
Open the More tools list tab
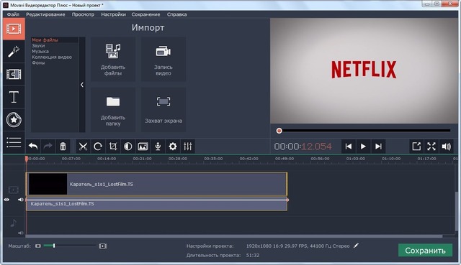[14, 143]
